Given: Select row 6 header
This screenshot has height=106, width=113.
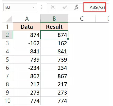Looking at the screenshot, I should pyautogui.click(x=7, y=68).
